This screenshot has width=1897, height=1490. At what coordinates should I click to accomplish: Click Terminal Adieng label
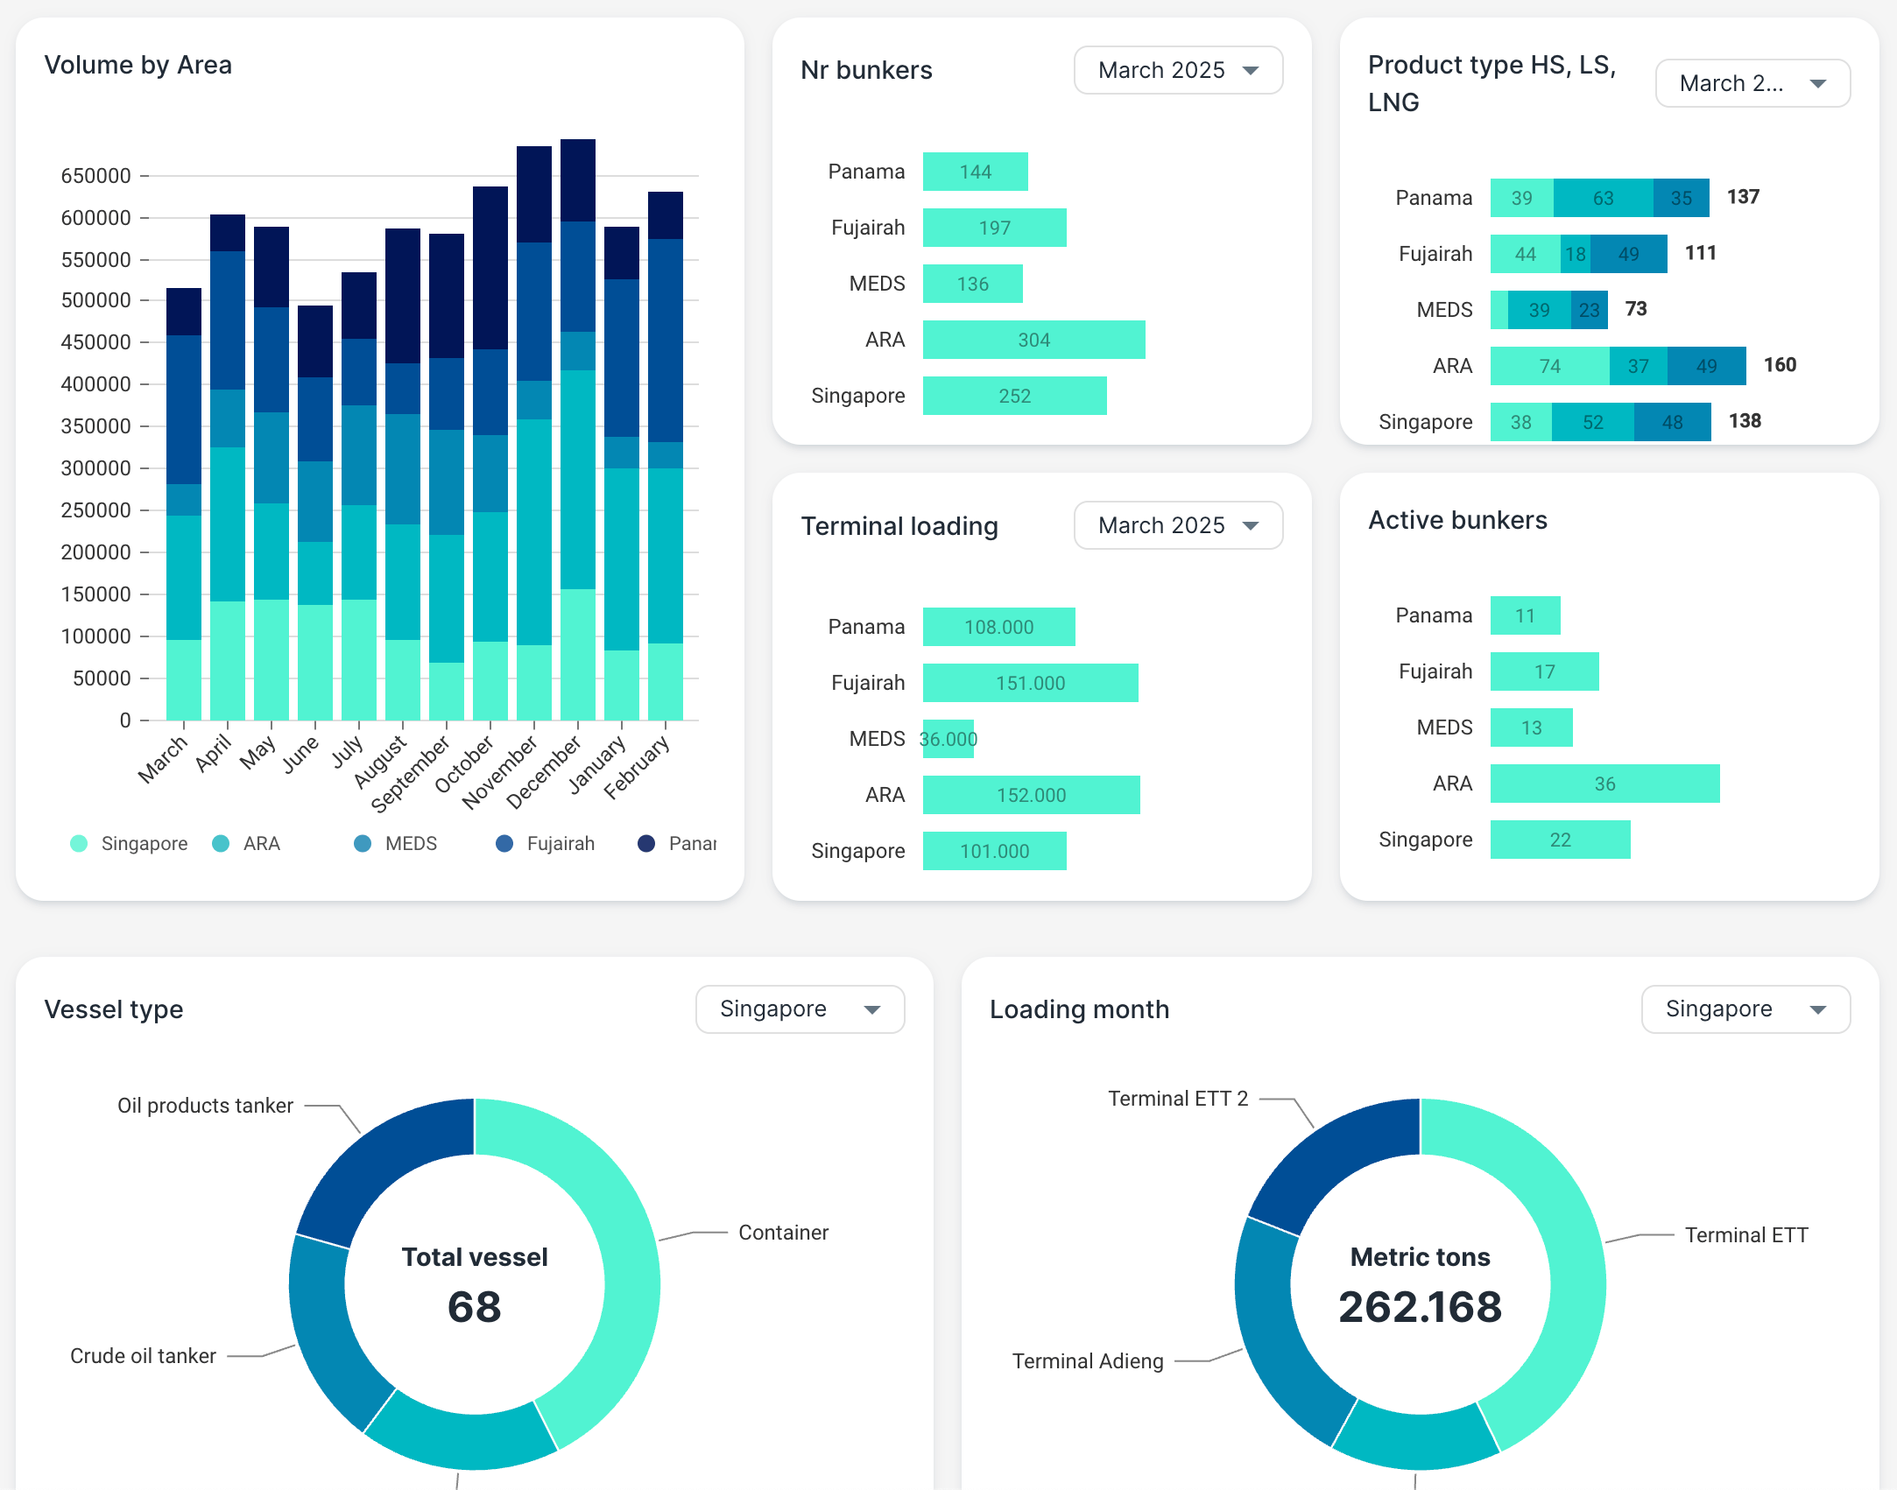(1088, 1361)
